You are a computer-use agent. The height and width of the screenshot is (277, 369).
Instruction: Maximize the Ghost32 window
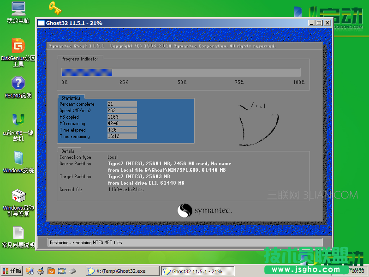click(319, 23)
